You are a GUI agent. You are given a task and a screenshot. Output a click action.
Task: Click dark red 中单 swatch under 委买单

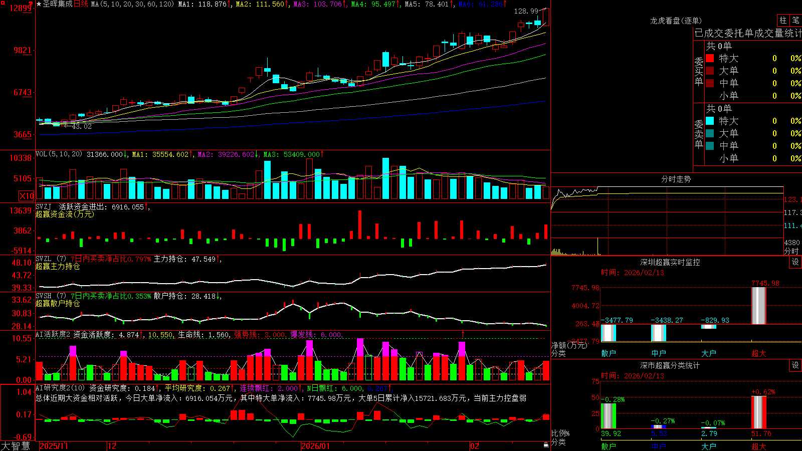coord(710,83)
